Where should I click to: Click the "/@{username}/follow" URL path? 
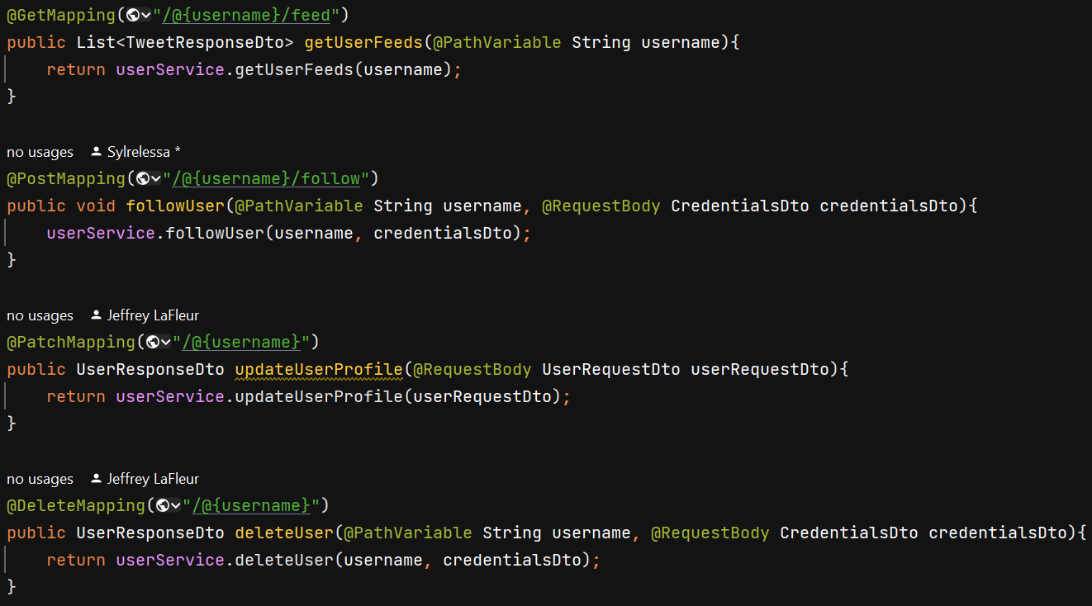pos(268,178)
